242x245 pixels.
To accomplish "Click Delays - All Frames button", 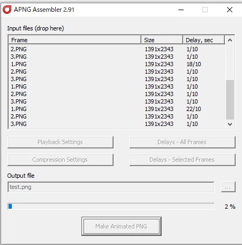I will (x=183, y=142).
